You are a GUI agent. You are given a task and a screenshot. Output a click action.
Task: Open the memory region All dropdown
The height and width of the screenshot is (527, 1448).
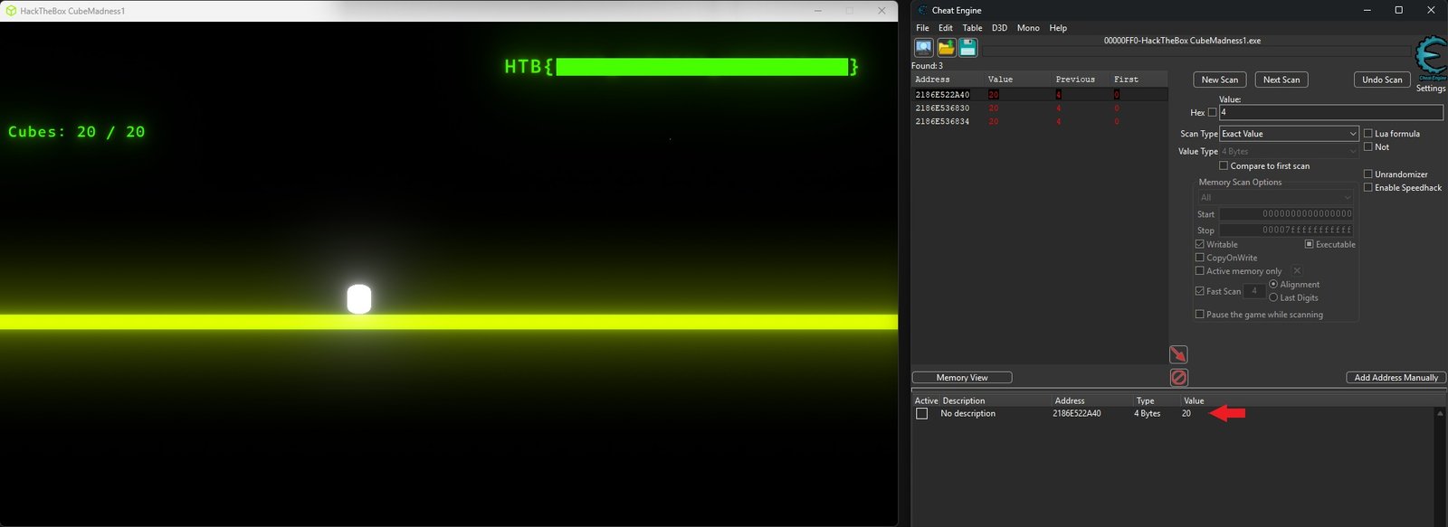pyautogui.click(x=1275, y=198)
